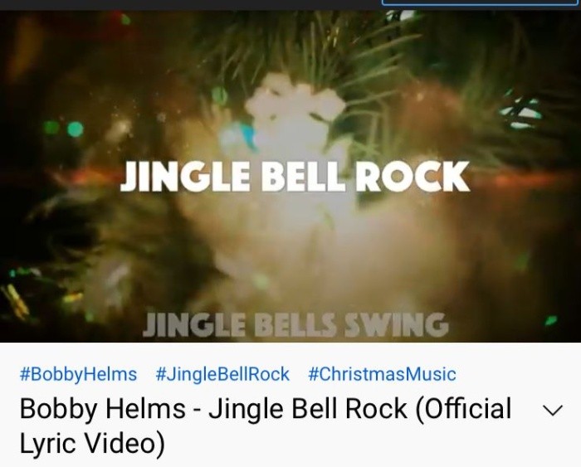Expand the video description chevron

tap(553, 410)
